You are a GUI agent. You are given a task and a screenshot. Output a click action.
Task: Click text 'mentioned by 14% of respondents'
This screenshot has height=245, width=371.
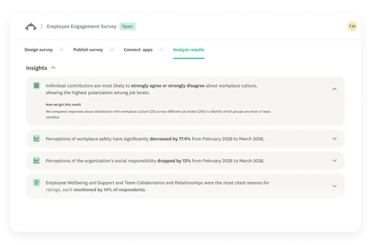tap(109, 190)
